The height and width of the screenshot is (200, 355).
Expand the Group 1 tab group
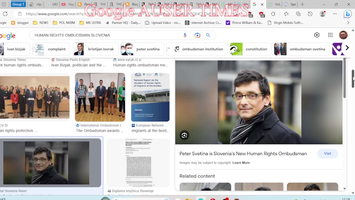tap(18, 4)
